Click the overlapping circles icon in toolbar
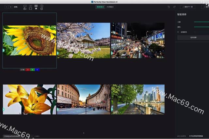209x139 pixels. 25,9
